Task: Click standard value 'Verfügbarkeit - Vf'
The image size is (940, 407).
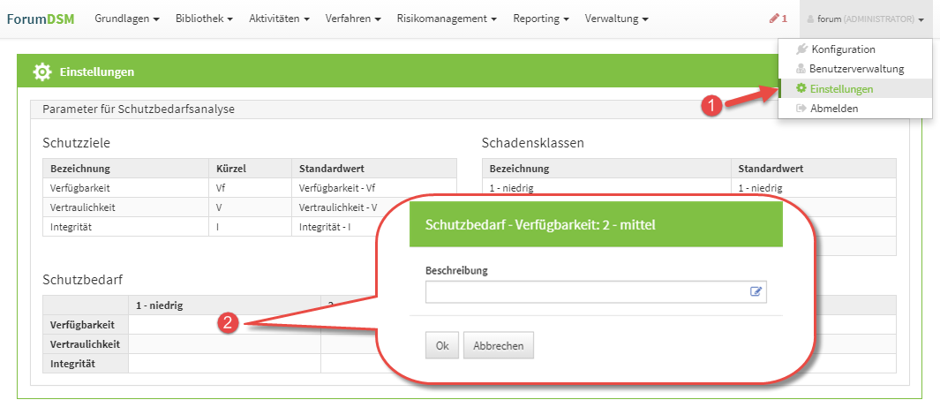Action: (336, 188)
